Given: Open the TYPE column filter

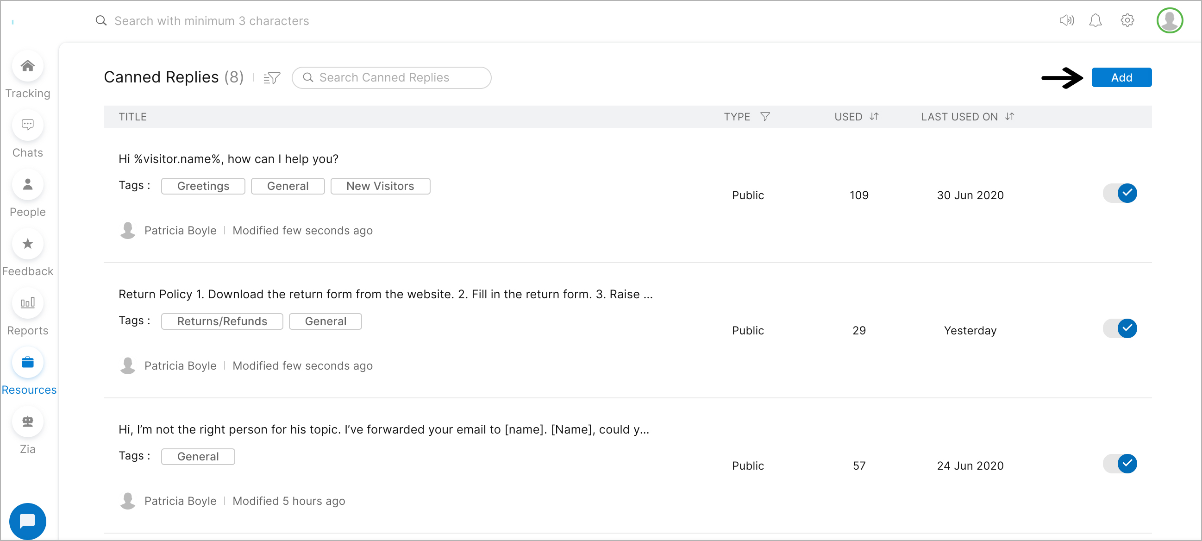Looking at the screenshot, I should (x=765, y=117).
